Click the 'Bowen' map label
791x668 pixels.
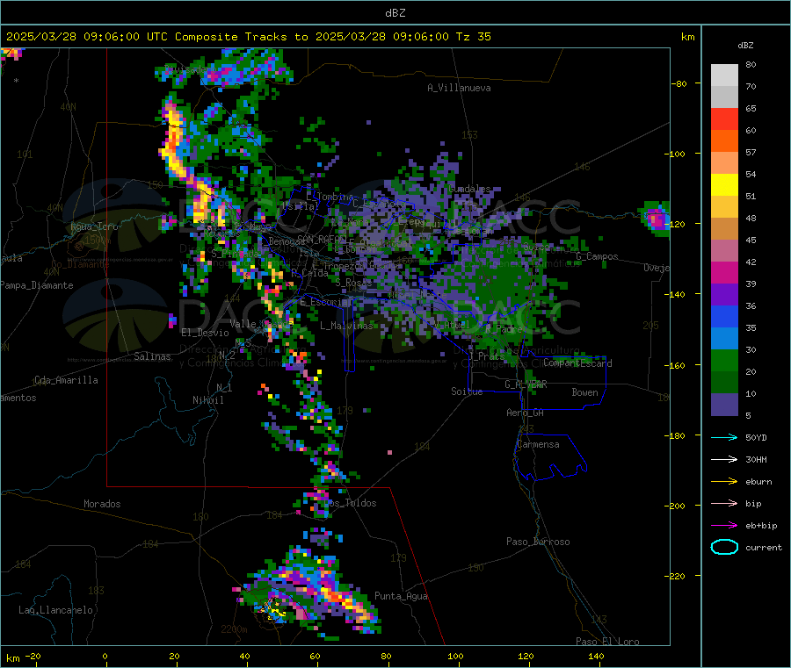point(584,392)
